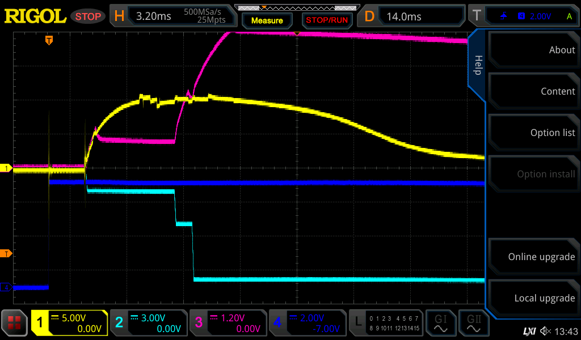Viewport: 581px width, 340px height.
Task: Collapse the Help side tab
Action: (477, 65)
